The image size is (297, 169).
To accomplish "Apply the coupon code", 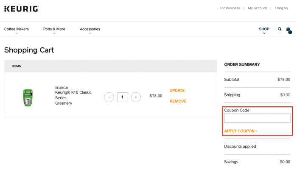I will pyautogui.click(x=241, y=131).
